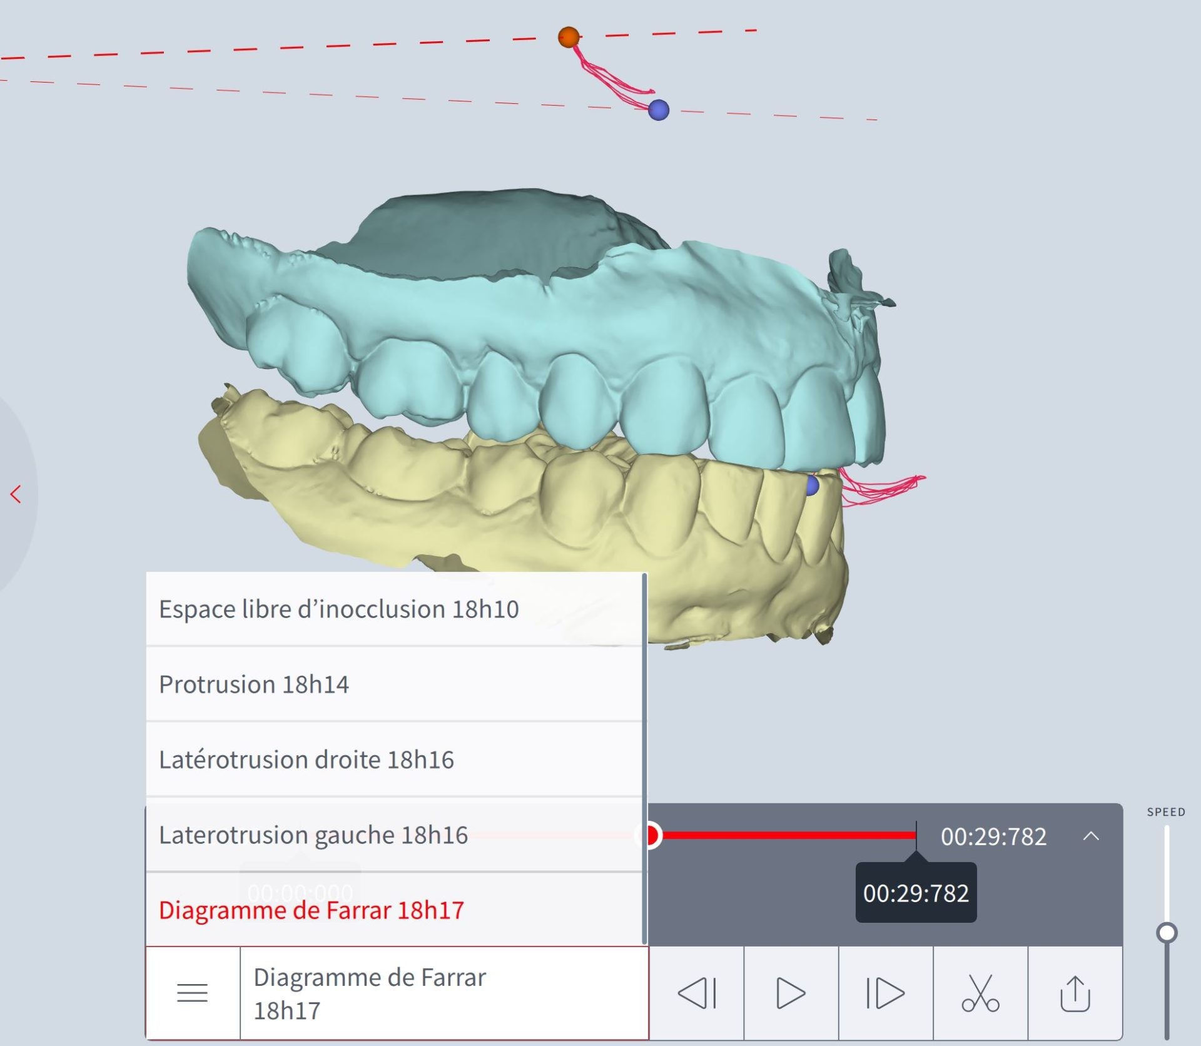Screen dimensions: 1201x1046
Task: Click the blue incisal point on lower teeth
Action: [x=813, y=485]
